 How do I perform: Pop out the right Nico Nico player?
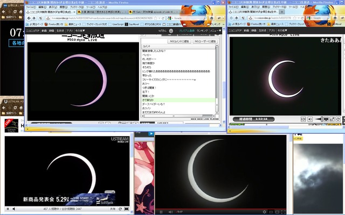[x=332, y=119]
